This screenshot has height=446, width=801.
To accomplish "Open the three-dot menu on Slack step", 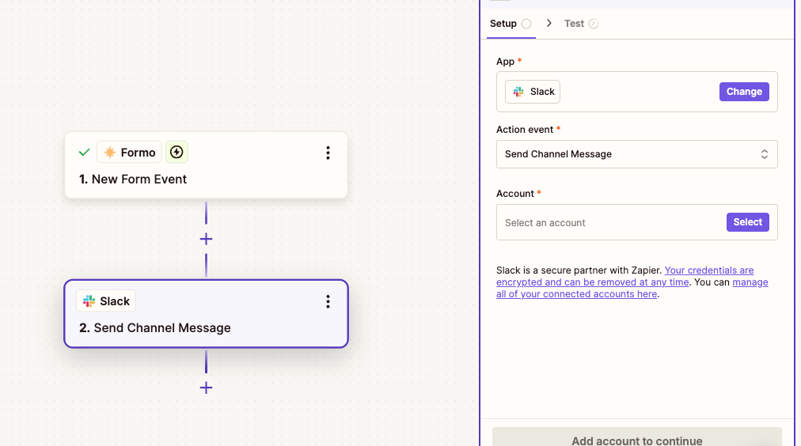I will [328, 301].
